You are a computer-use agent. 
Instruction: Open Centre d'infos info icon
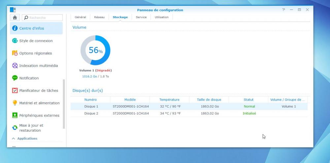(x=15, y=28)
